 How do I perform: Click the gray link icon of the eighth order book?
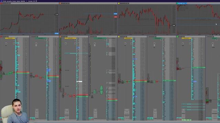point(207,37)
